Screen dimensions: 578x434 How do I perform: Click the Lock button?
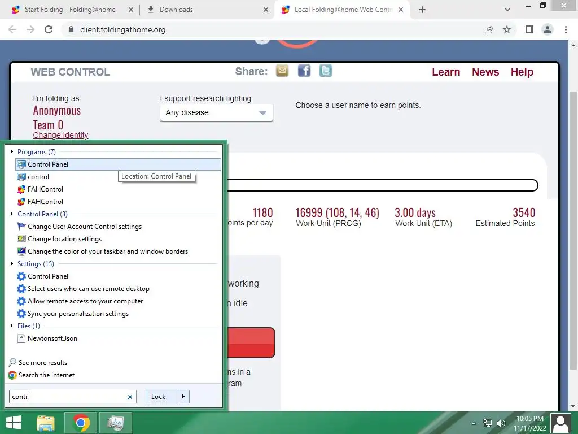[162, 397]
